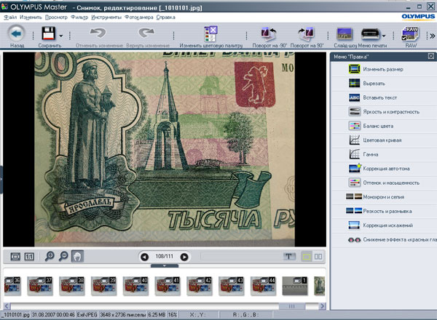This screenshot has width=437, height=320.
Task: Rotate image with Поворот на 90° icon
Action: pyautogui.click(x=306, y=34)
